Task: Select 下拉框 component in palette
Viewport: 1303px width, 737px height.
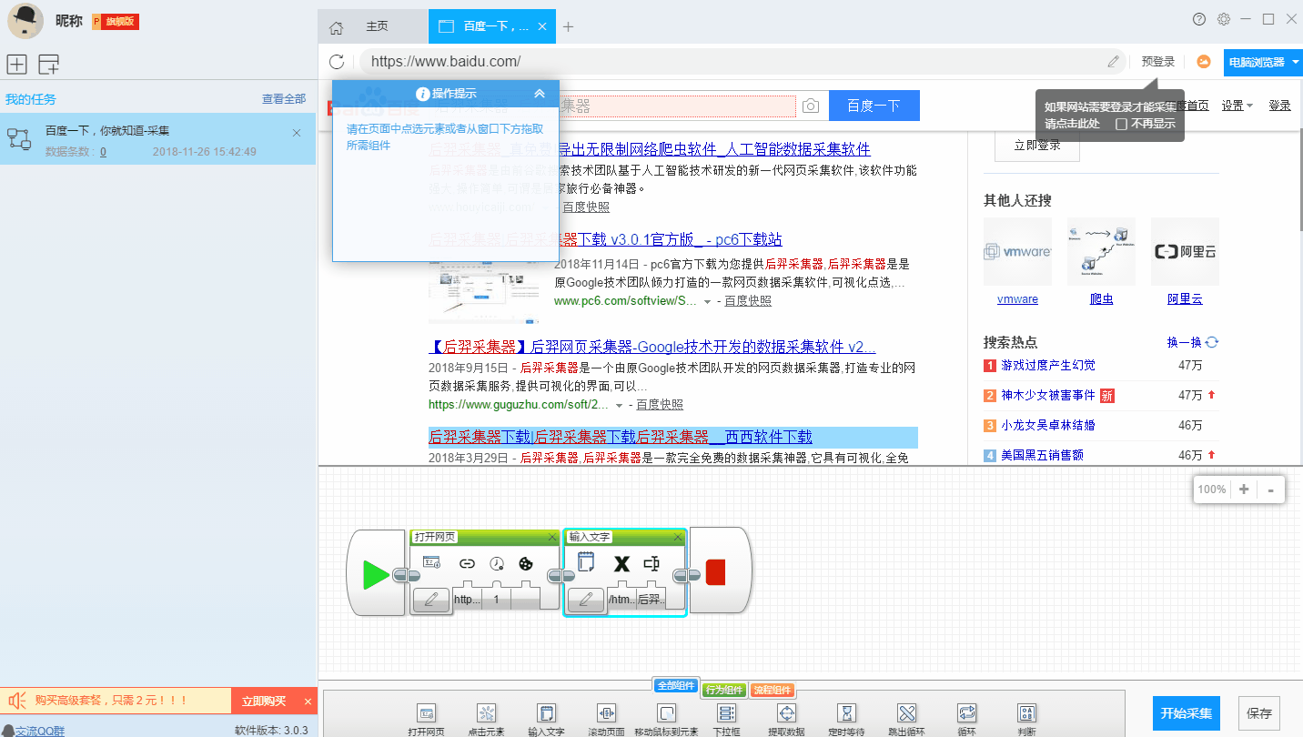Action: point(726,720)
